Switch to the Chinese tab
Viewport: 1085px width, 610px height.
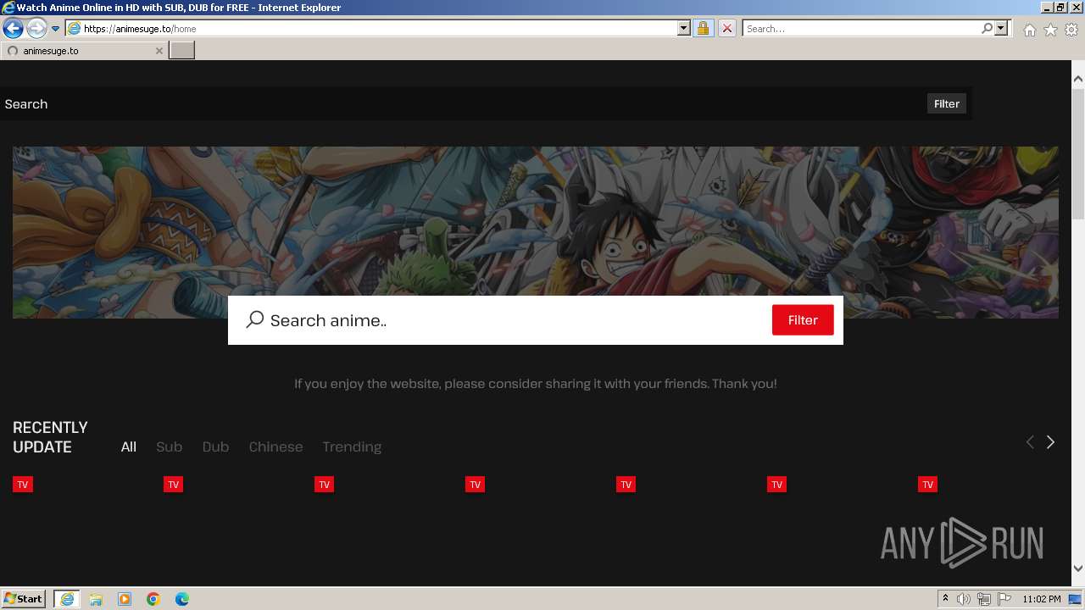pyautogui.click(x=275, y=446)
